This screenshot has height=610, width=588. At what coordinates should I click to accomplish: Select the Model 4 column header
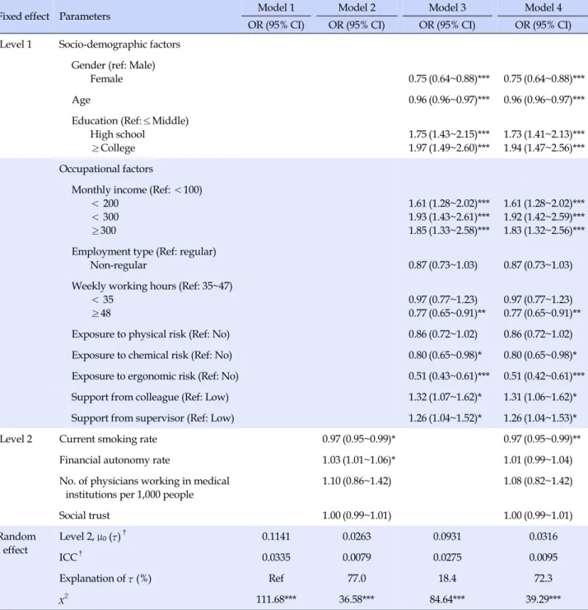click(543, 7)
